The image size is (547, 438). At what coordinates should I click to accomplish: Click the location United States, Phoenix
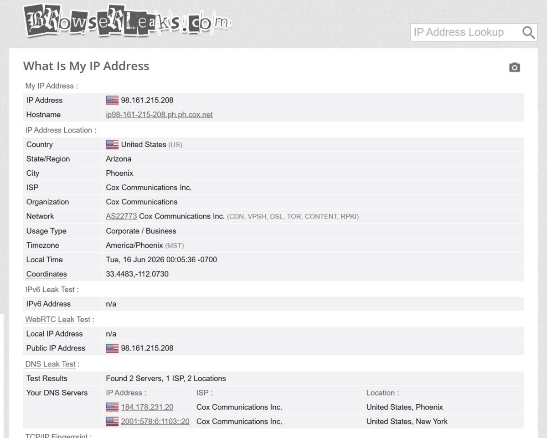point(405,407)
